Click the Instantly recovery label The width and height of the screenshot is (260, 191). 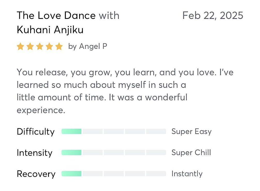pyautogui.click(x=187, y=174)
